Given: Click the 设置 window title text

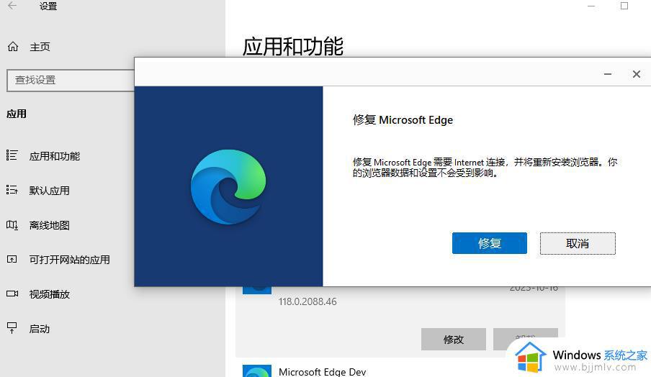Looking at the screenshot, I should [48, 6].
